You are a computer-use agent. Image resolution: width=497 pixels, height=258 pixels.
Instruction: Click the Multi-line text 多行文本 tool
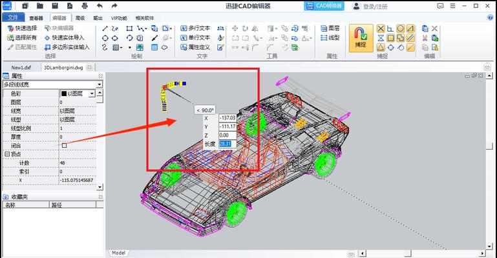tap(195, 28)
